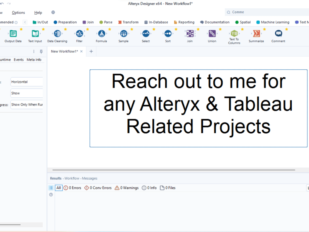Click the pin icon above the workflow tab
This screenshot has height=232, width=309.
point(41,52)
